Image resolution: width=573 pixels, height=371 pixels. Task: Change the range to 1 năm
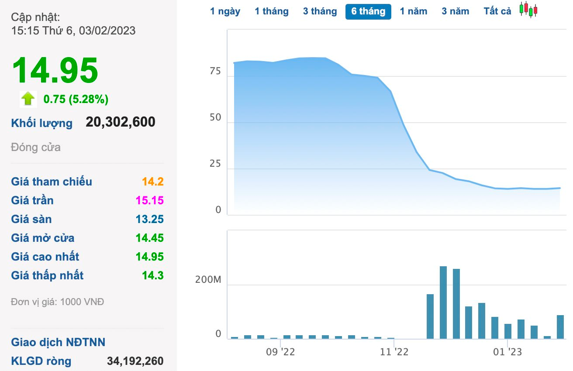pyautogui.click(x=414, y=11)
